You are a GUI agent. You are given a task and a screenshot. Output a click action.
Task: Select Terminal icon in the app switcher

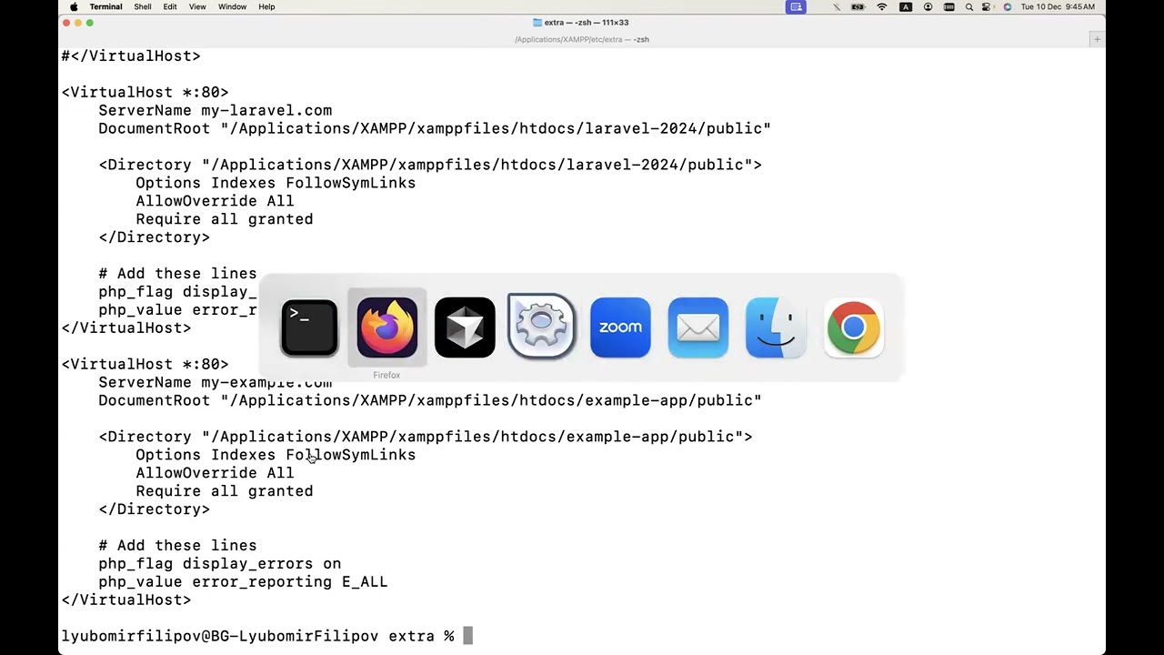309,327
